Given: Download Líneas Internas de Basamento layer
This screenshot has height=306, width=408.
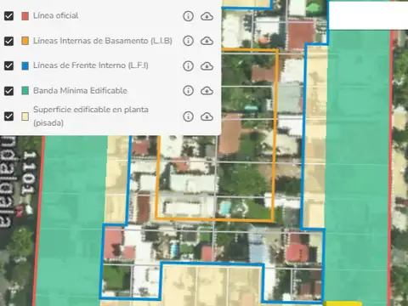Looking at the screenshot, I should (207, 41).
